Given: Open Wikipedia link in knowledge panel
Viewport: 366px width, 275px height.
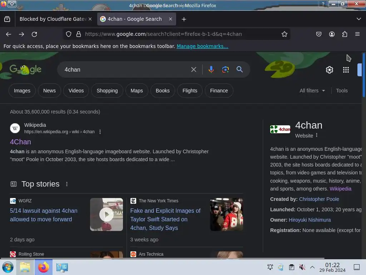Looking at the screenshot, I should point(340,189).
